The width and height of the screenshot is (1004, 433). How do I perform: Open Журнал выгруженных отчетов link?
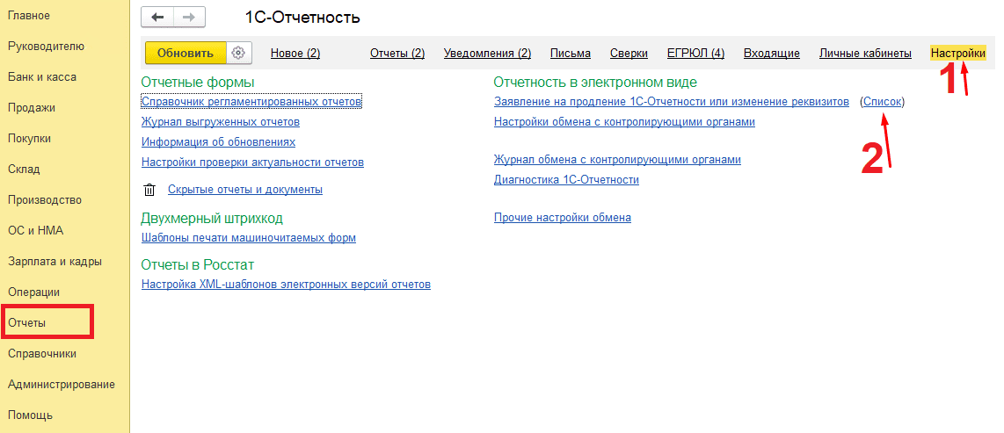[x=221, y=121]
